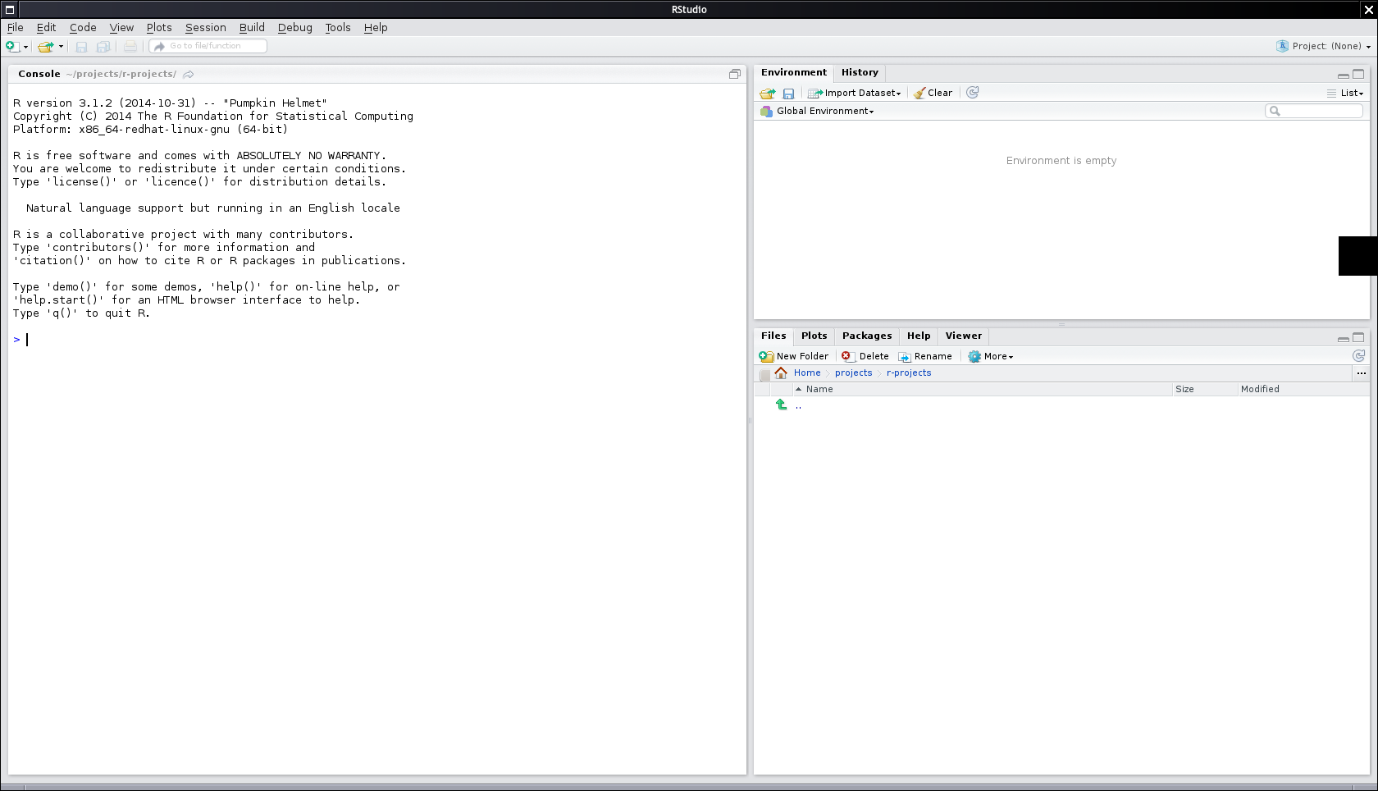Image resolution: width=1378 pixels, height=791 pixels.
Task: Go to Home in breadcrumb
Action: [807, 373]
